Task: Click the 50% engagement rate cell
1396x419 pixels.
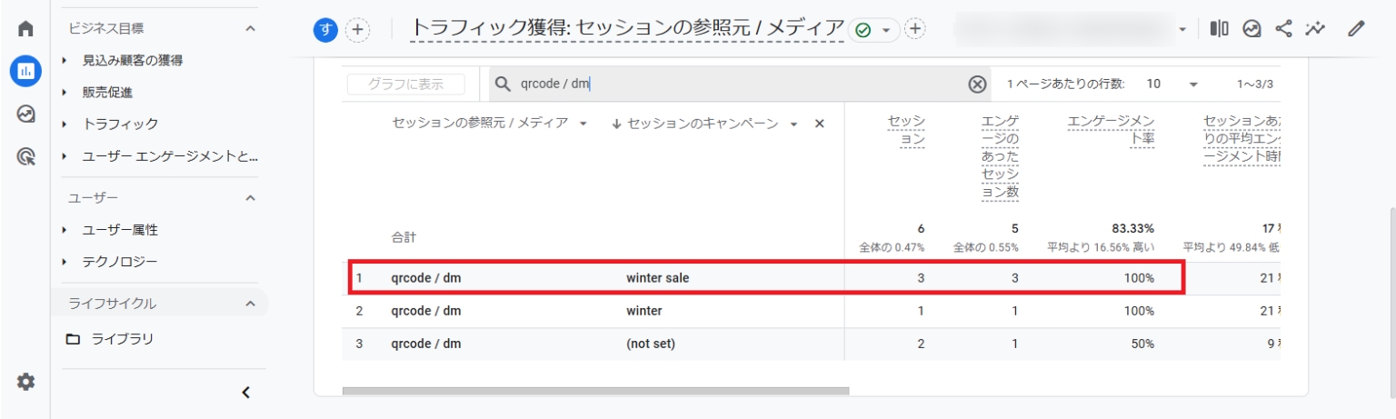Action: (1142, 344)
